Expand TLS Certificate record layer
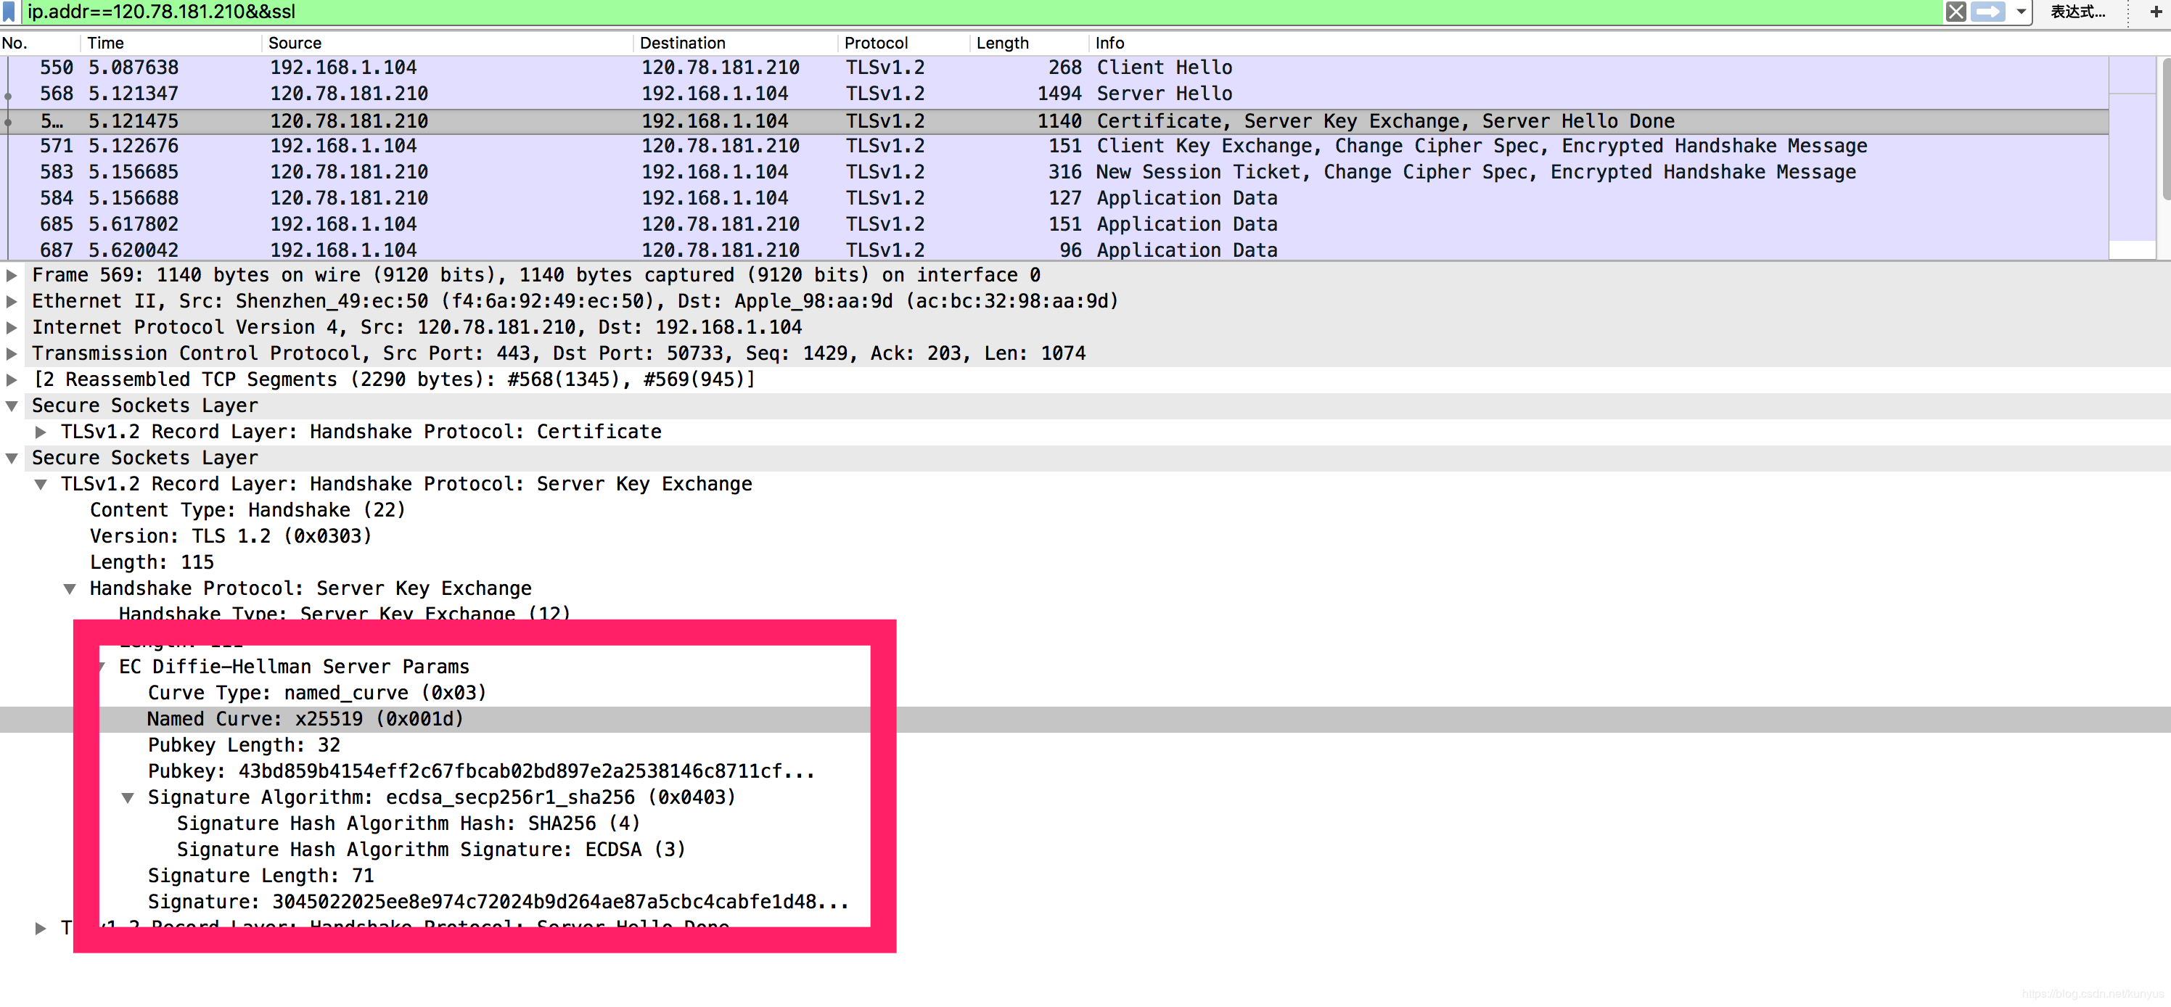 point(41,432)
